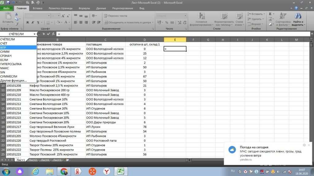The image size is (314, 176).
Task: Toggle bold formatting (Ж)
Action: [27, 23]
